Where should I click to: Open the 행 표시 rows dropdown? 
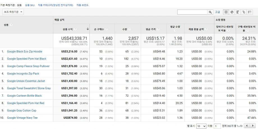click(x=202, y=126)
